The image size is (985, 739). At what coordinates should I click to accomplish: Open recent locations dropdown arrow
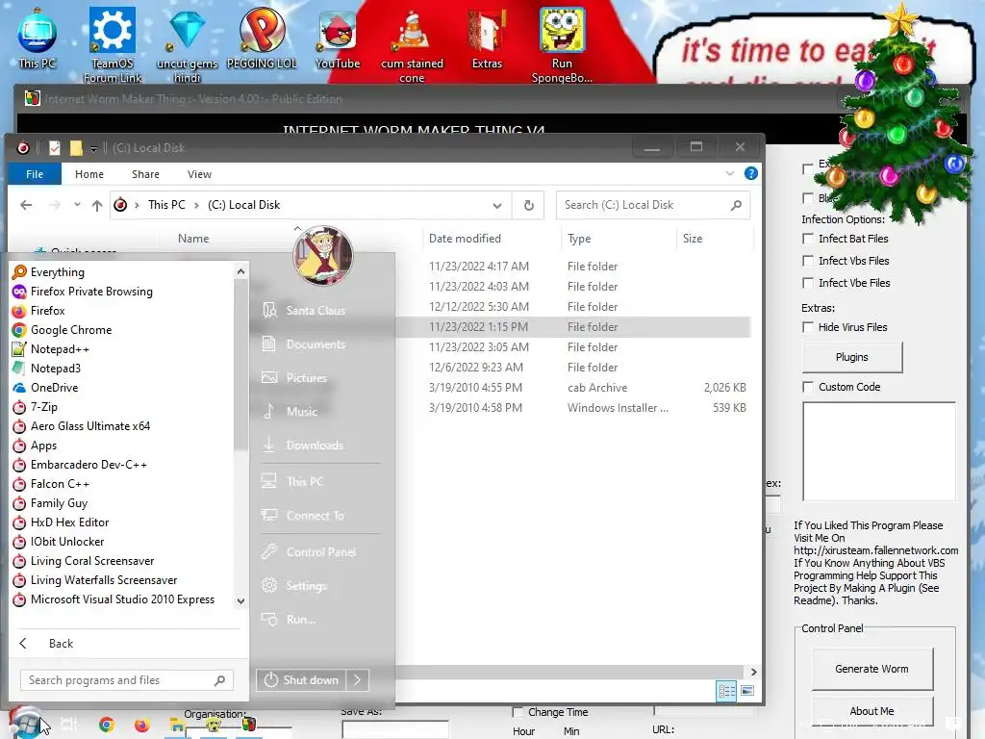tap(77, 205)
